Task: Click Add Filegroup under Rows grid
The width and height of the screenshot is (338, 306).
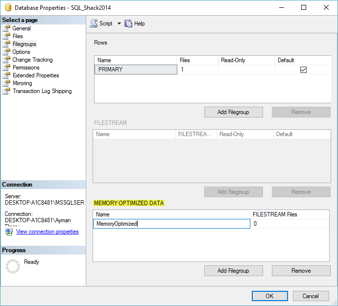Action: 233,112
